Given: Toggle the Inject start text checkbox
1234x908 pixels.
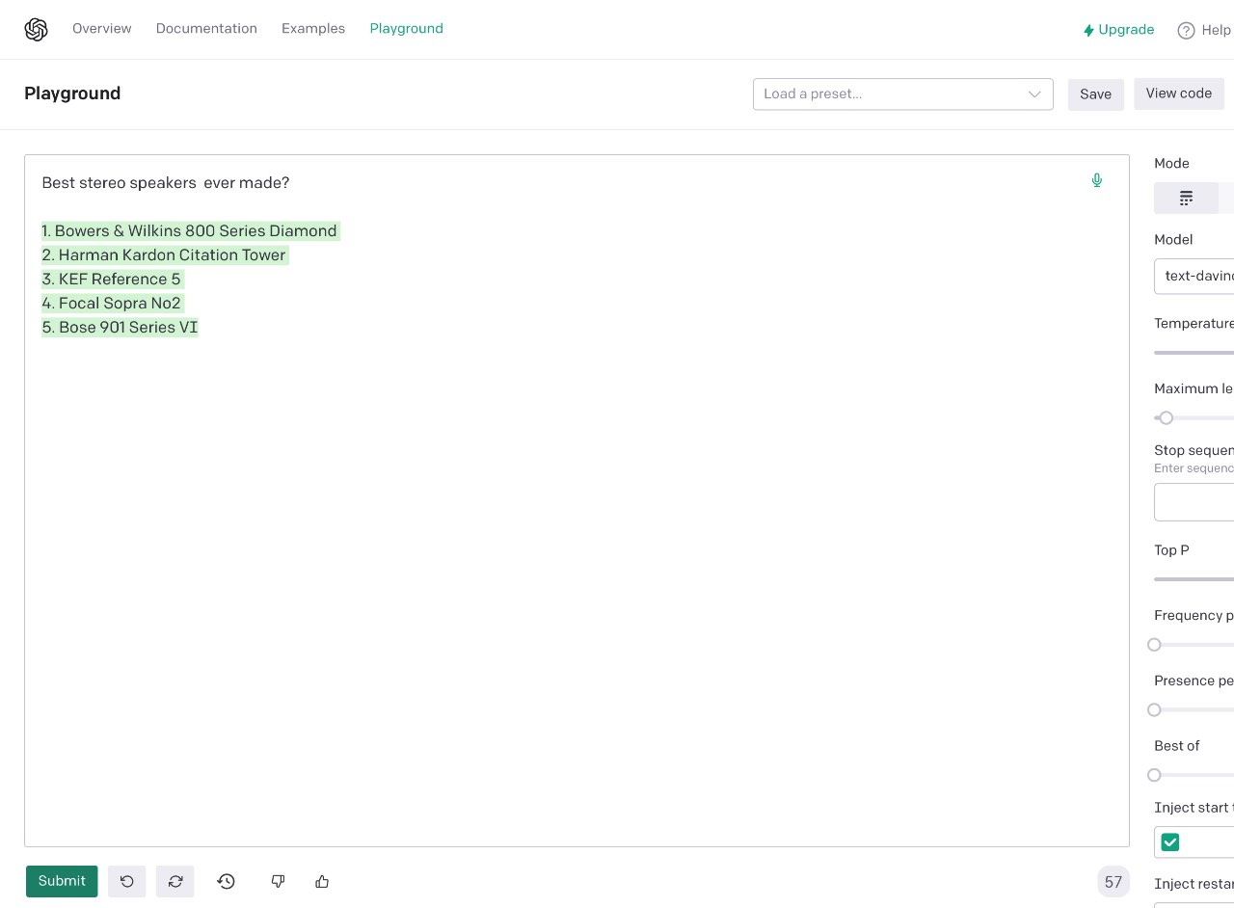Looking at the screenshot, I should click(x=1170, y=842).
